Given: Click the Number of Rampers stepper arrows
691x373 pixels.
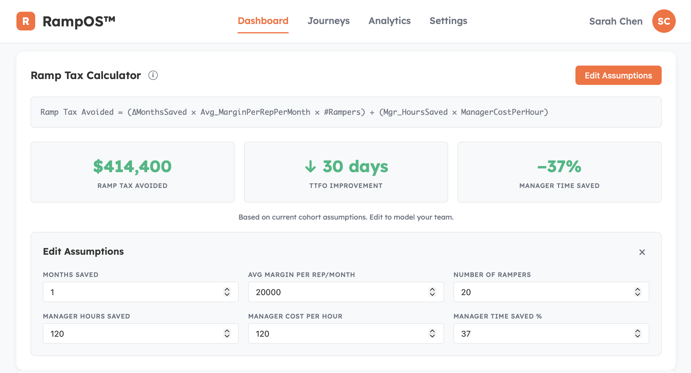Looking at the screenshot, I should coord(638,292).
